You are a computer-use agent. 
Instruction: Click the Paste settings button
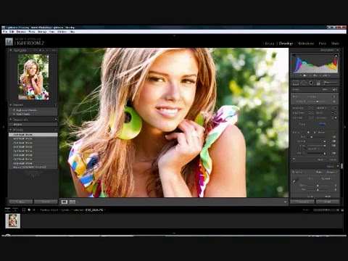46,202
